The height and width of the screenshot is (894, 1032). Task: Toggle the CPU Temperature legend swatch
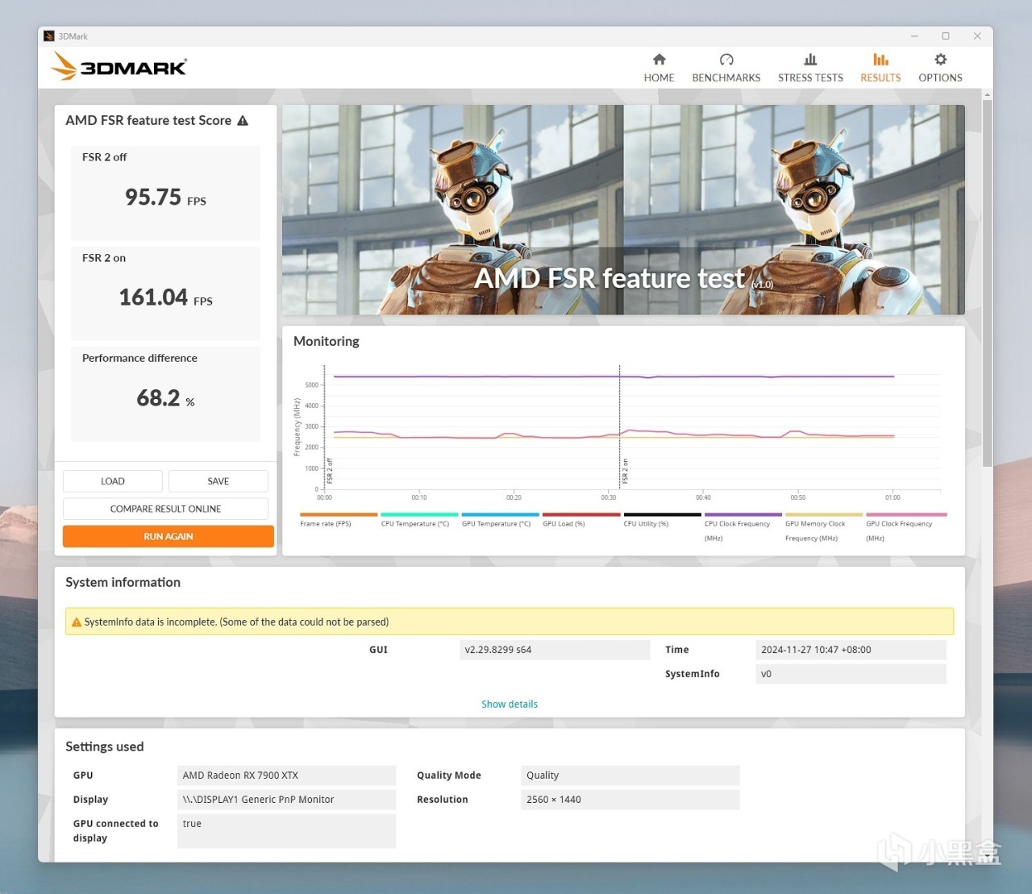tap(419, 514)
